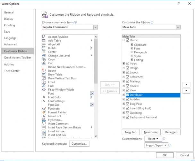Click the info icon beside Reset

(x=164, y=138)
